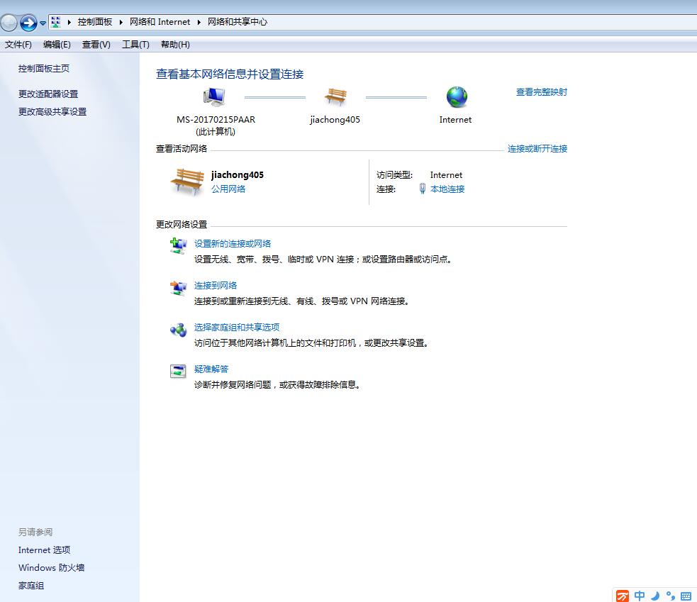Click 连接或断开连接 link
This screenshot has width=697, height=602.
(537, 148)
